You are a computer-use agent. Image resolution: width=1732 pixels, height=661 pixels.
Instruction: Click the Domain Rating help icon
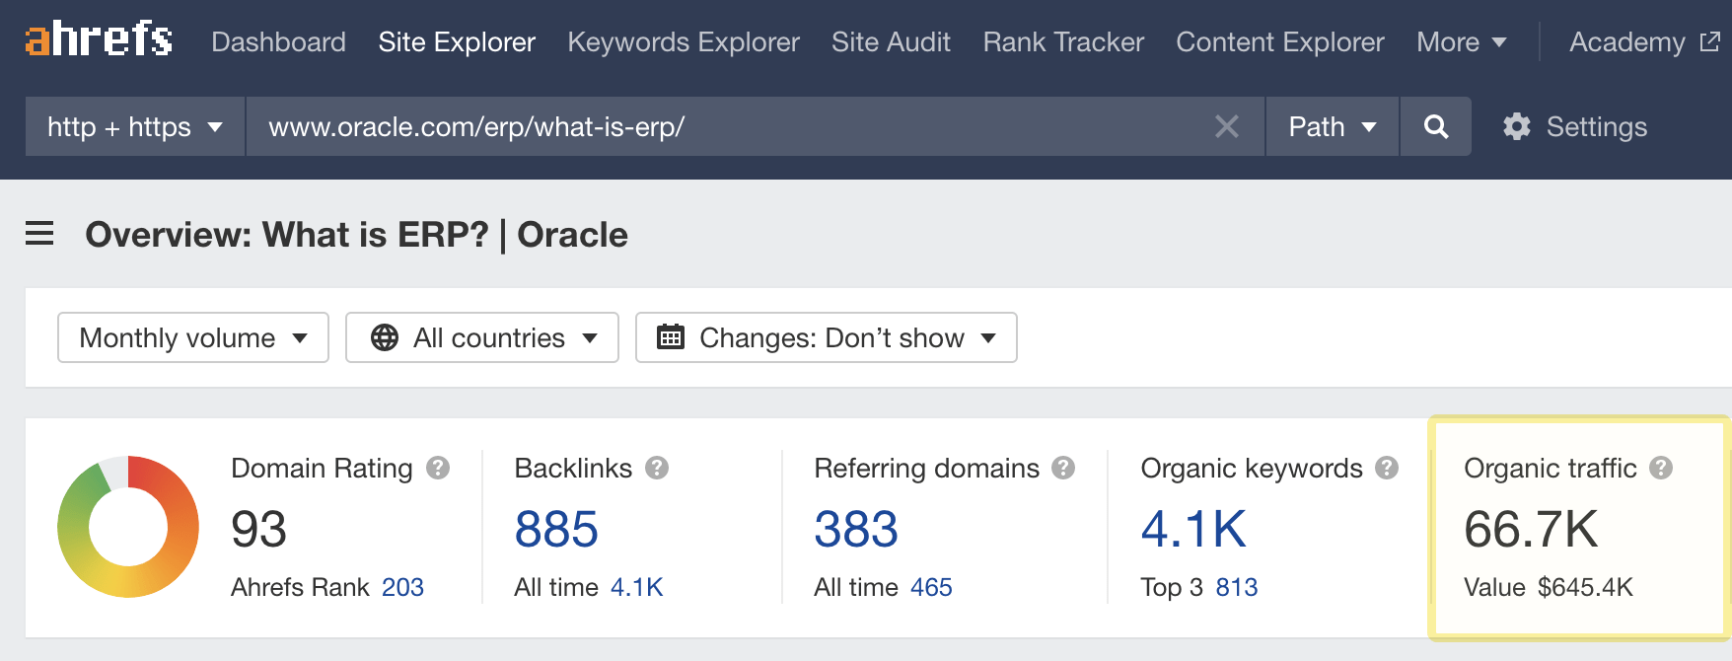coord(438,468)
